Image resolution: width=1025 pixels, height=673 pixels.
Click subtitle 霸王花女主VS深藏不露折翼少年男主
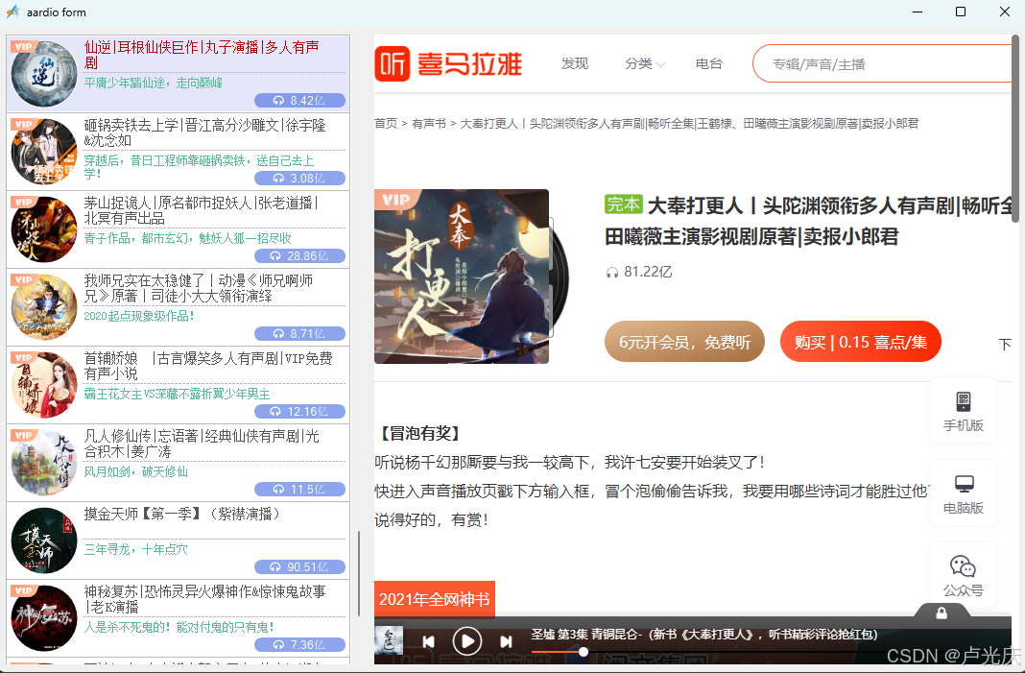point(178,395)
